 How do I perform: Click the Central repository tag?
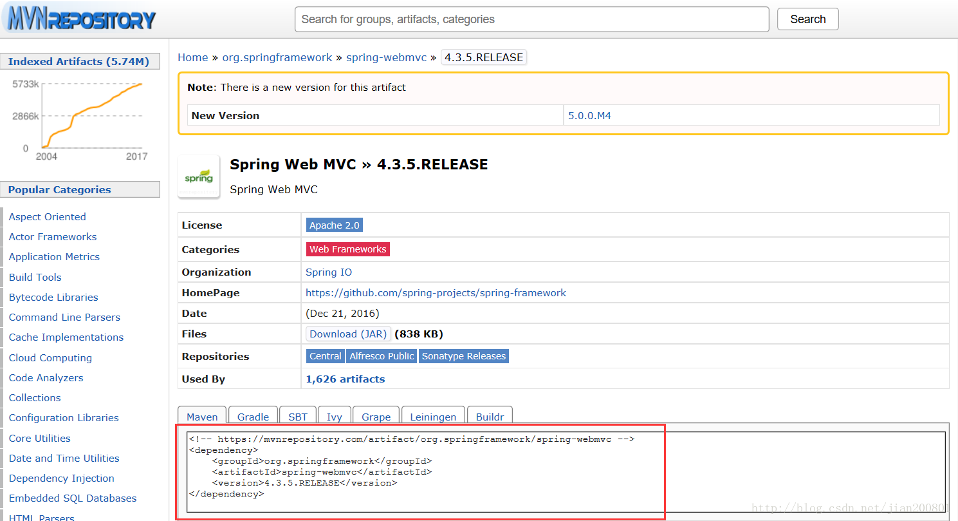click(326, 356)
